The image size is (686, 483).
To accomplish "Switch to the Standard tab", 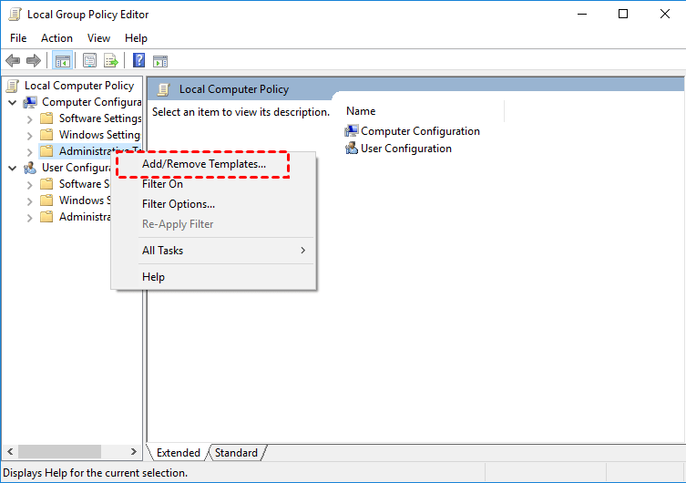I will [x=236, y=453].
